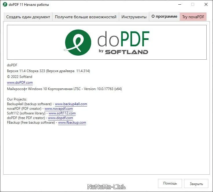Click the doPDF wordmark in the banner
This screenshot has width=213, height=192.
(x=123, y=39)
